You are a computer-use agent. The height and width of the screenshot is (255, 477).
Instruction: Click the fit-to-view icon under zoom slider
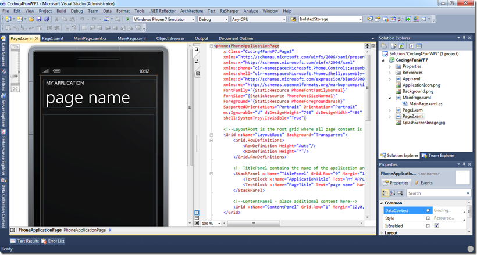coord(15,89)
